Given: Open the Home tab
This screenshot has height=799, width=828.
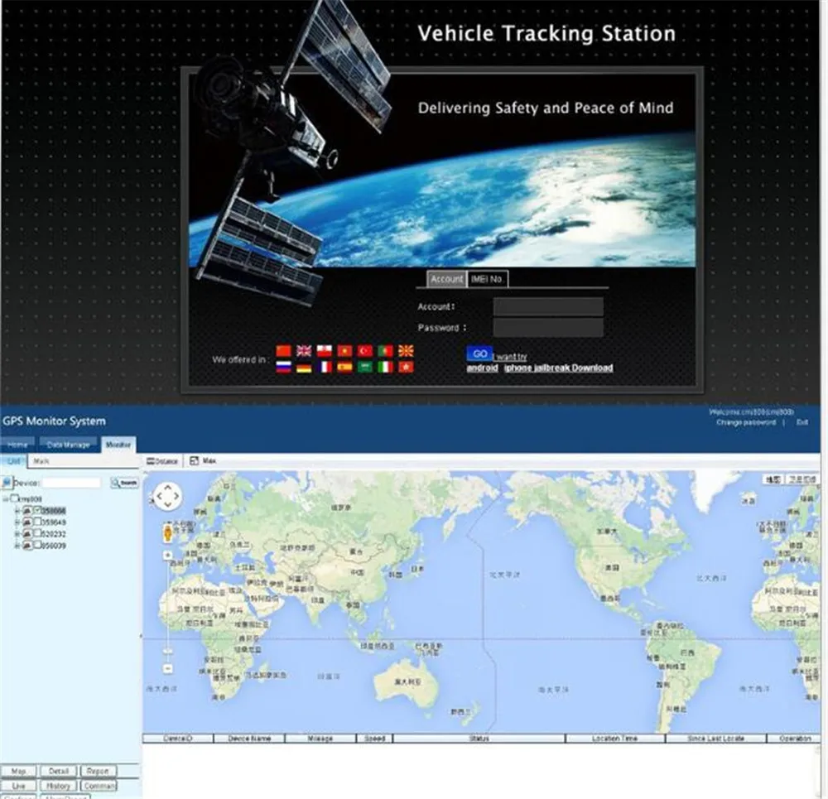Looking at the screenshot, I should [x=17, y=445].
